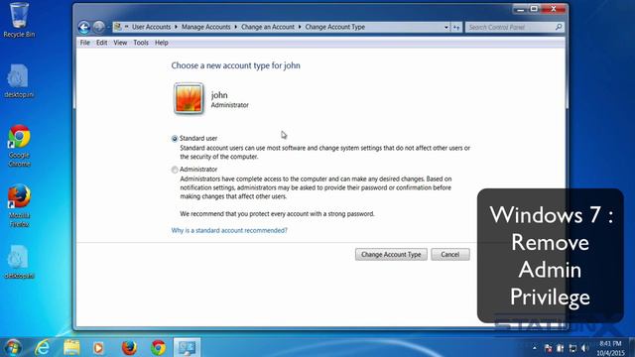Viewport: 635px width, 357px height.
Task: Show hidden tray icons arrow
Action: pyautogui.click(x=535, y=348)
